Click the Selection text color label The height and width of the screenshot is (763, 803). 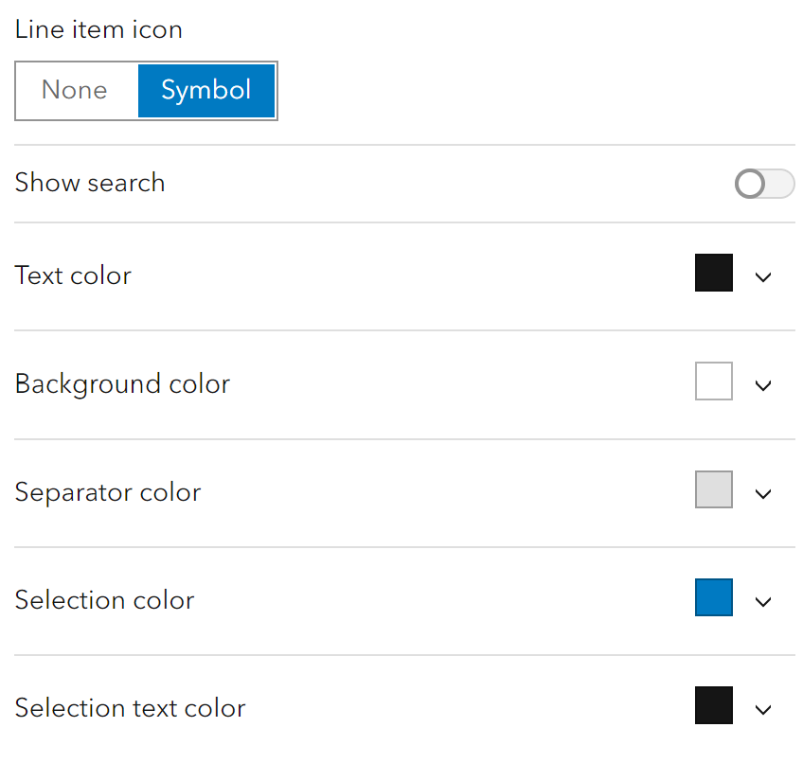point(130,708)
